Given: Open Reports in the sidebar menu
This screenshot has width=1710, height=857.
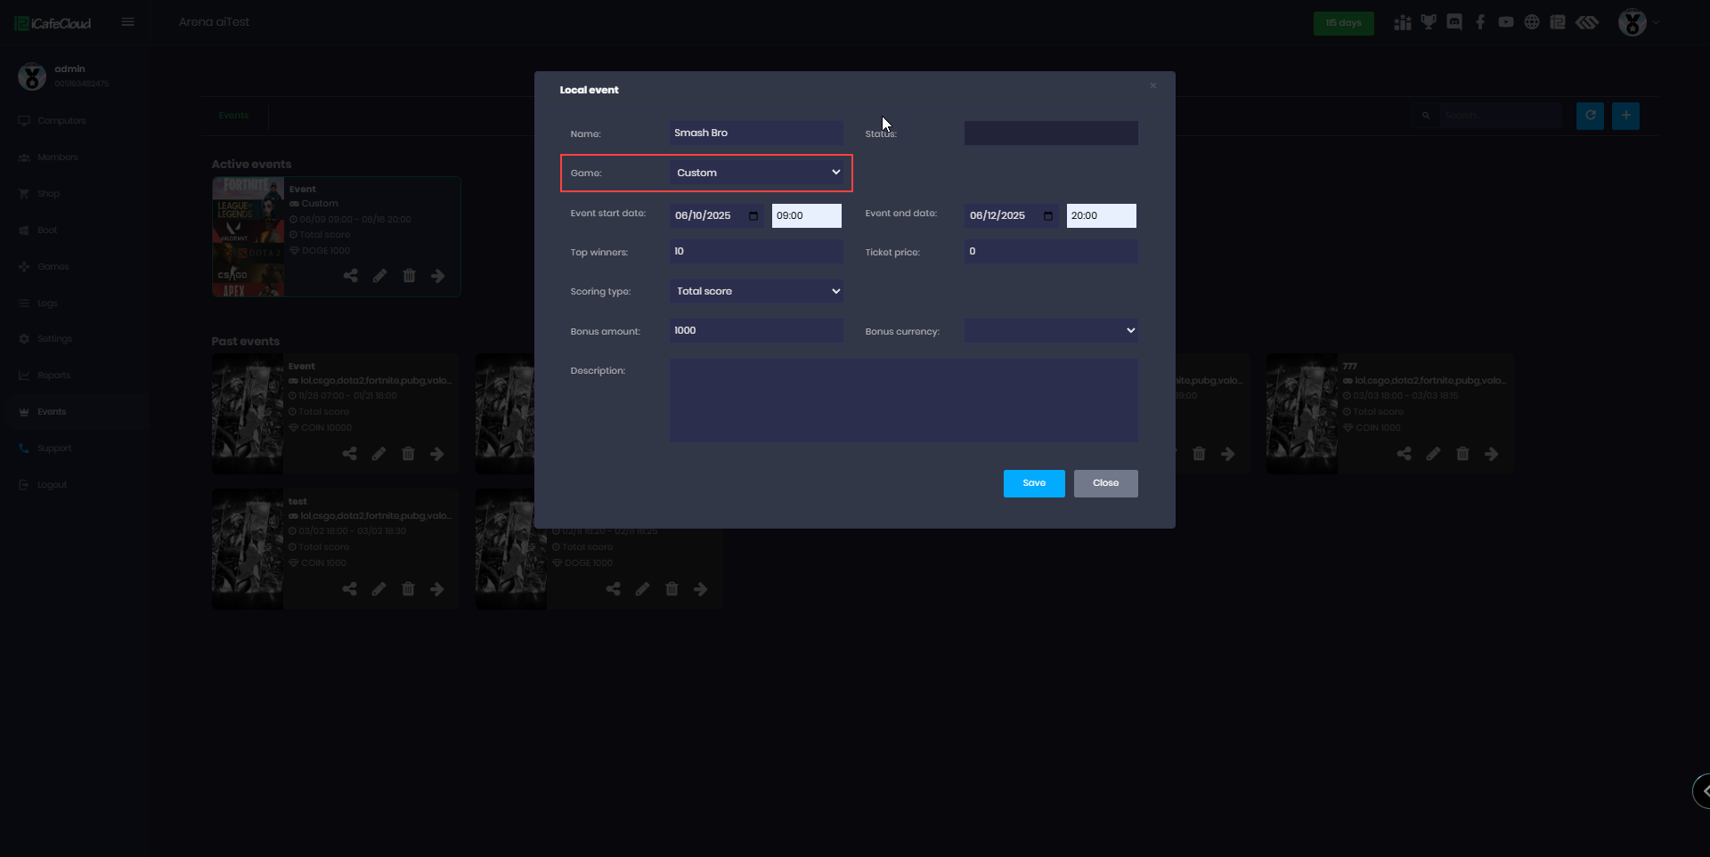Looking at the screenshot, I should 53,376.
